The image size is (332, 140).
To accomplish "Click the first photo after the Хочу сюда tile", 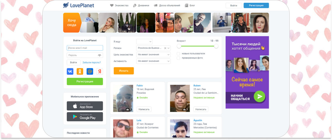I will pyautogui.click(x=89, y=23).
